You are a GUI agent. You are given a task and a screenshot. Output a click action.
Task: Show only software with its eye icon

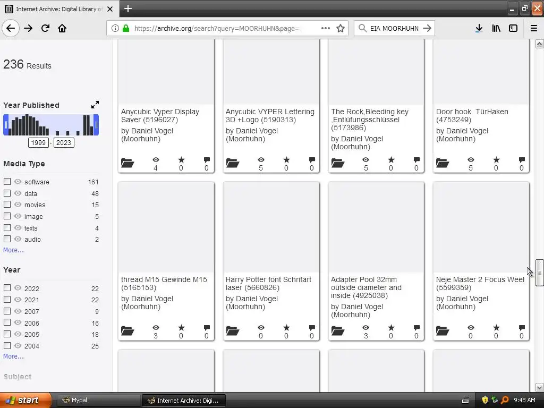(x=18, y=182)
